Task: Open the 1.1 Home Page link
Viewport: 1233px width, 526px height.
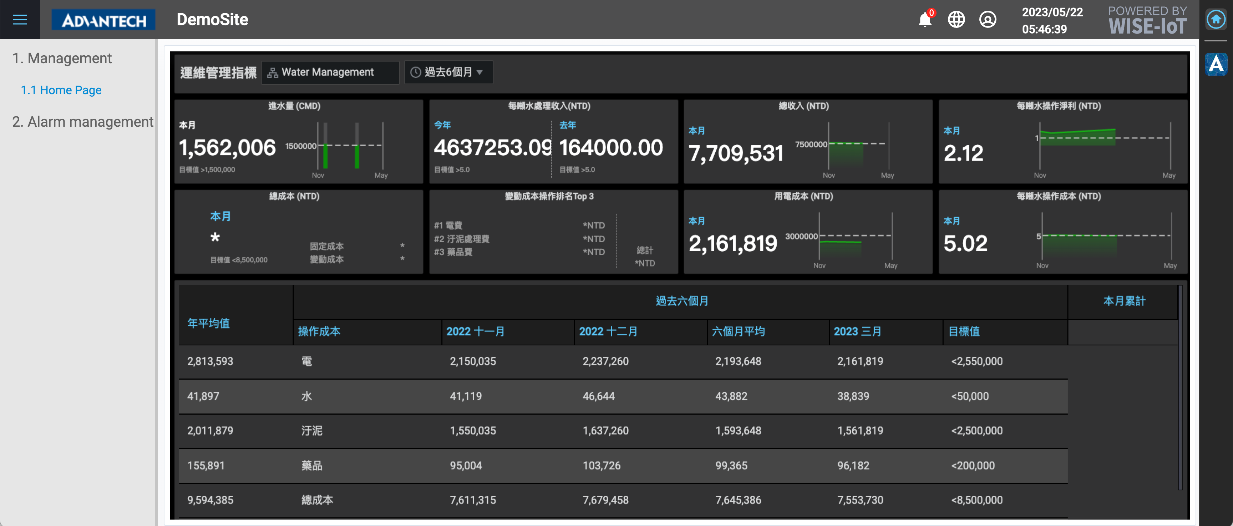Action: coord(61,90)
